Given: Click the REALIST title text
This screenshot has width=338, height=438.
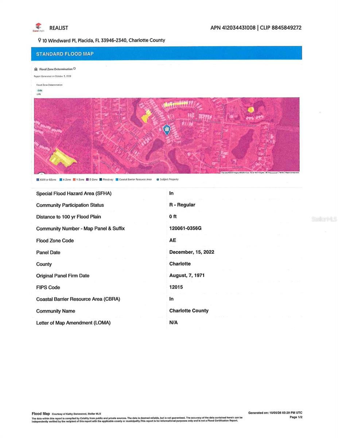Looking at the screenshot, I should coord(59,28).
